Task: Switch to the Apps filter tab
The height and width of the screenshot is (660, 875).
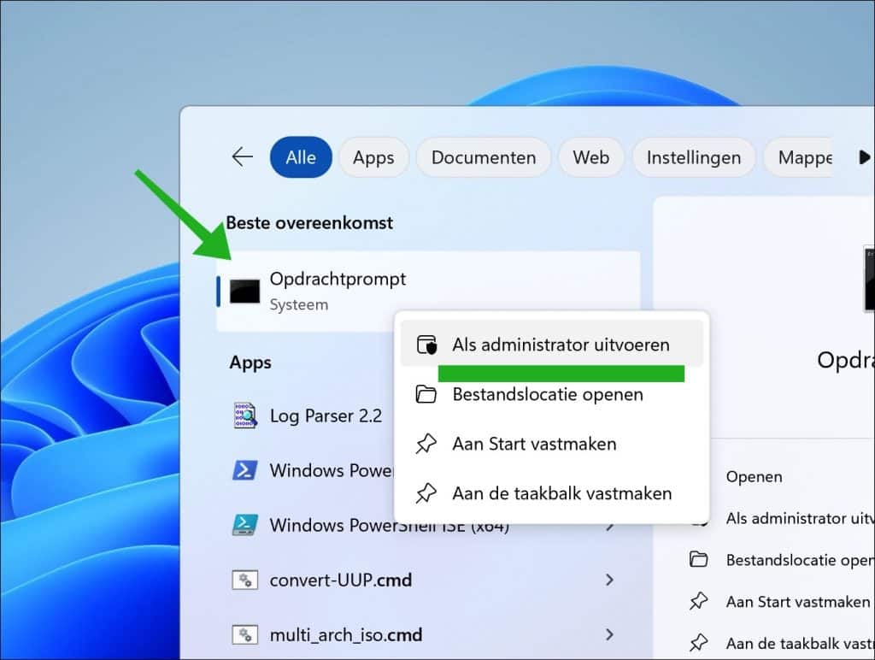Action: pos(373,157)
